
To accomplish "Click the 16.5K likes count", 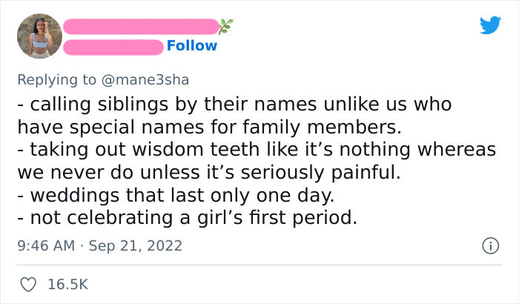I will pyautogui.click(x=69, y=283).
